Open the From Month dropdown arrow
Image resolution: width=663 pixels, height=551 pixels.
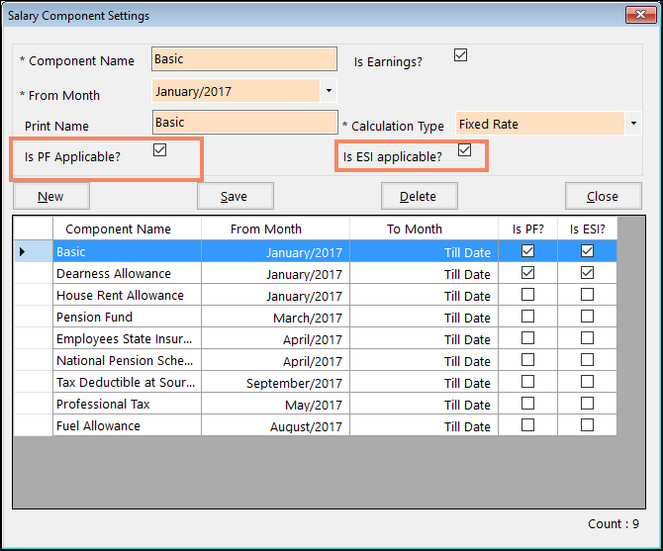329,90
